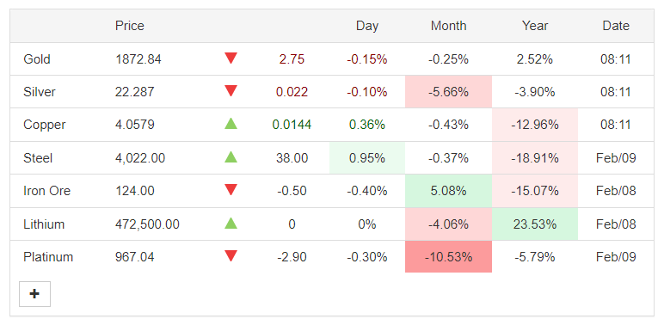Open the Platinum commodity link
This screenshot has height=325, width=664.
tap(48, 257)
